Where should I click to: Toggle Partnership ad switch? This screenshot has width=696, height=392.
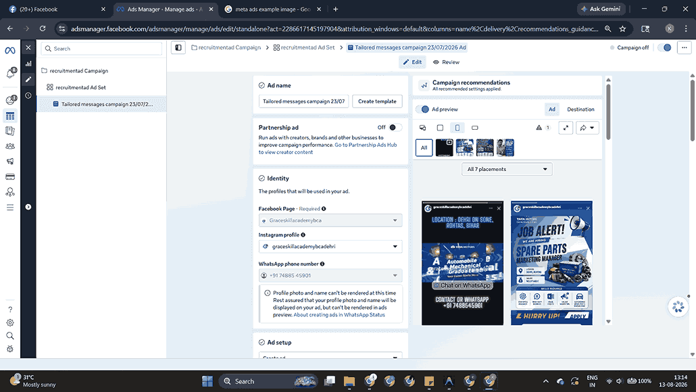[x=395, y=128]
